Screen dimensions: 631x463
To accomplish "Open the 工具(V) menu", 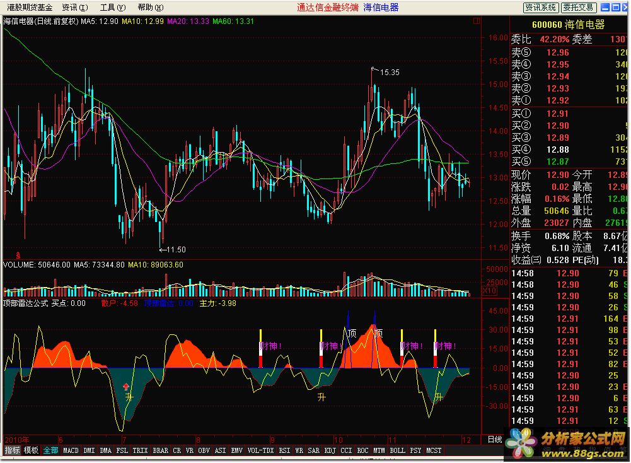I will pos(113,7).
